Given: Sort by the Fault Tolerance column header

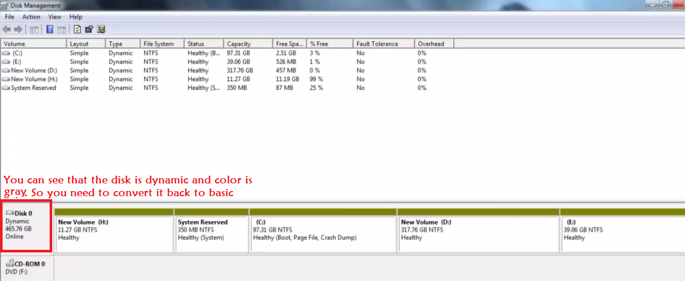Looking at the screenshot, I should (384, 44).
